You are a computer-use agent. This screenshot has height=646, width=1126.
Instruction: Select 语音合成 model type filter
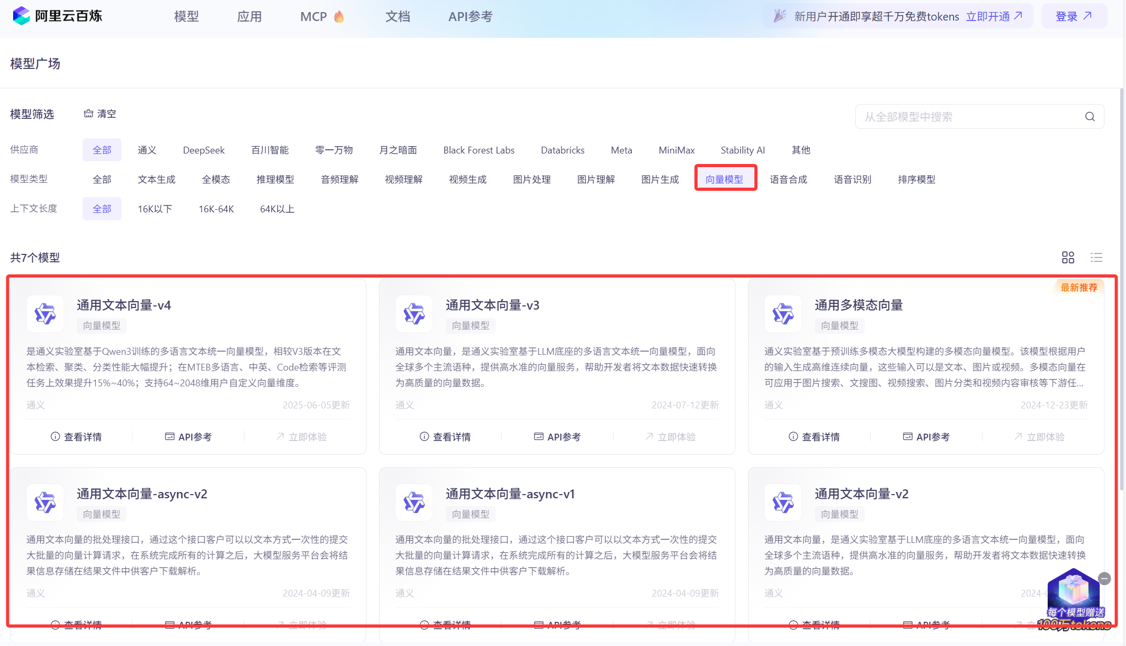coord(789,179)
